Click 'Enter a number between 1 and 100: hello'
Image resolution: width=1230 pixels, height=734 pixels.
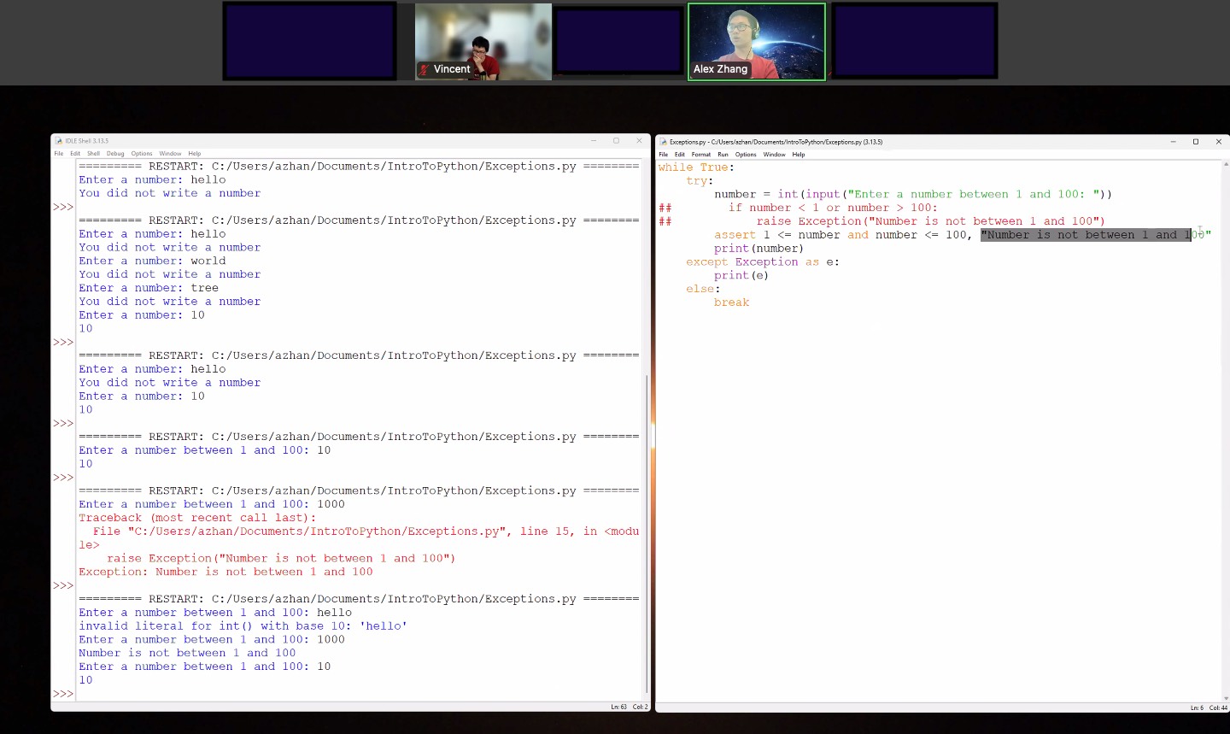pyautogui.click(x=215, y=613)
